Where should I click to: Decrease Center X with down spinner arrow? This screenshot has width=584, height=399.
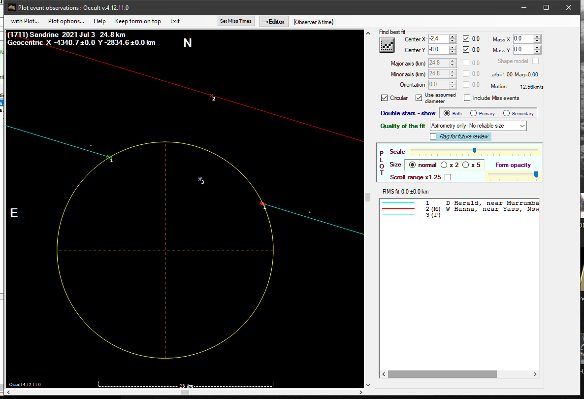click(x=453, y=40)
